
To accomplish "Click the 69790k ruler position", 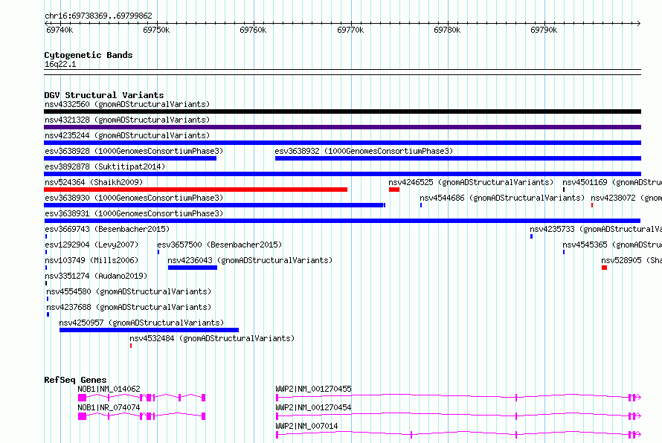I will coord(544,30).
